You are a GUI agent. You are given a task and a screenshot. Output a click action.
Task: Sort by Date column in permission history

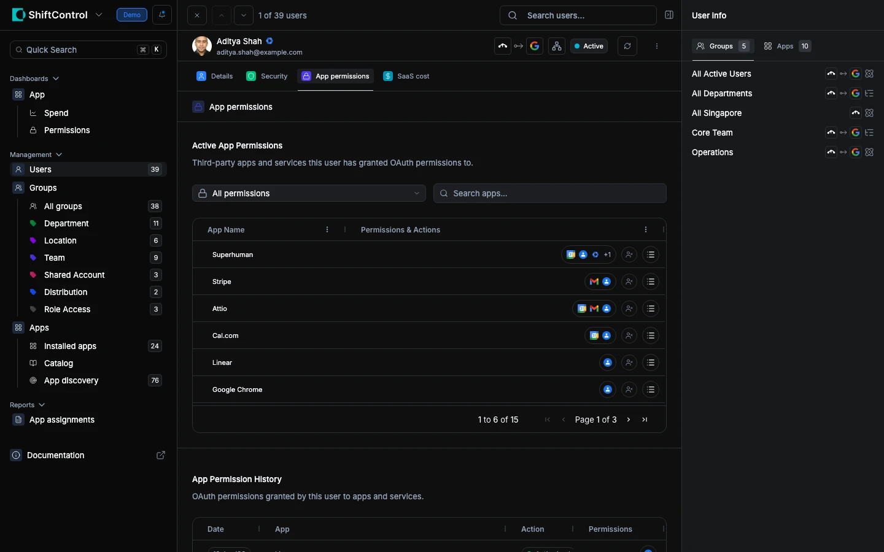215,529
